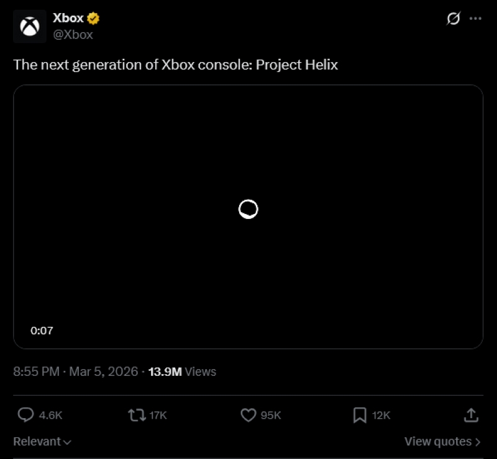This screenshot has height=459, width=497.
Task: Open the Xbox display name link
Action: [x=68, y=19]
